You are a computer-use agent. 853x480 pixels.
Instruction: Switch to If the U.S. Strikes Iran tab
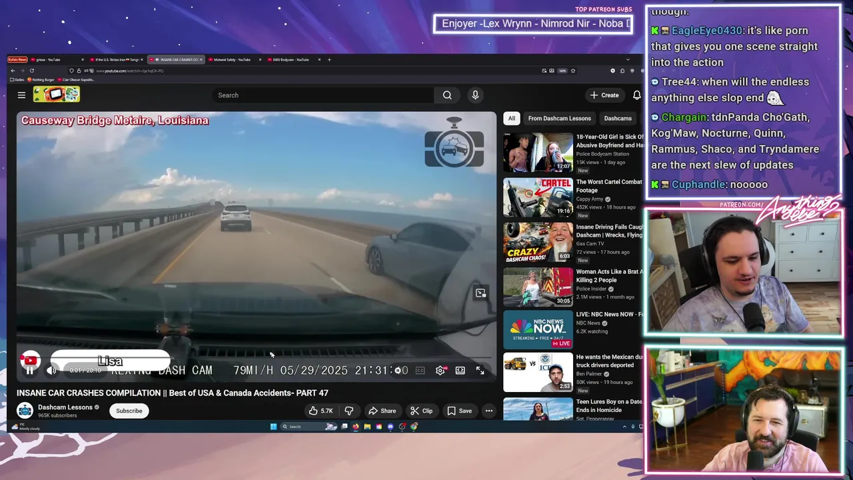pos(117,59)
